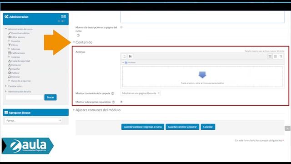291x164 pixels.
Task: Open help for Mostrar contenido de la carpeta
Action: pyautogui.click(x=112, y=93)
